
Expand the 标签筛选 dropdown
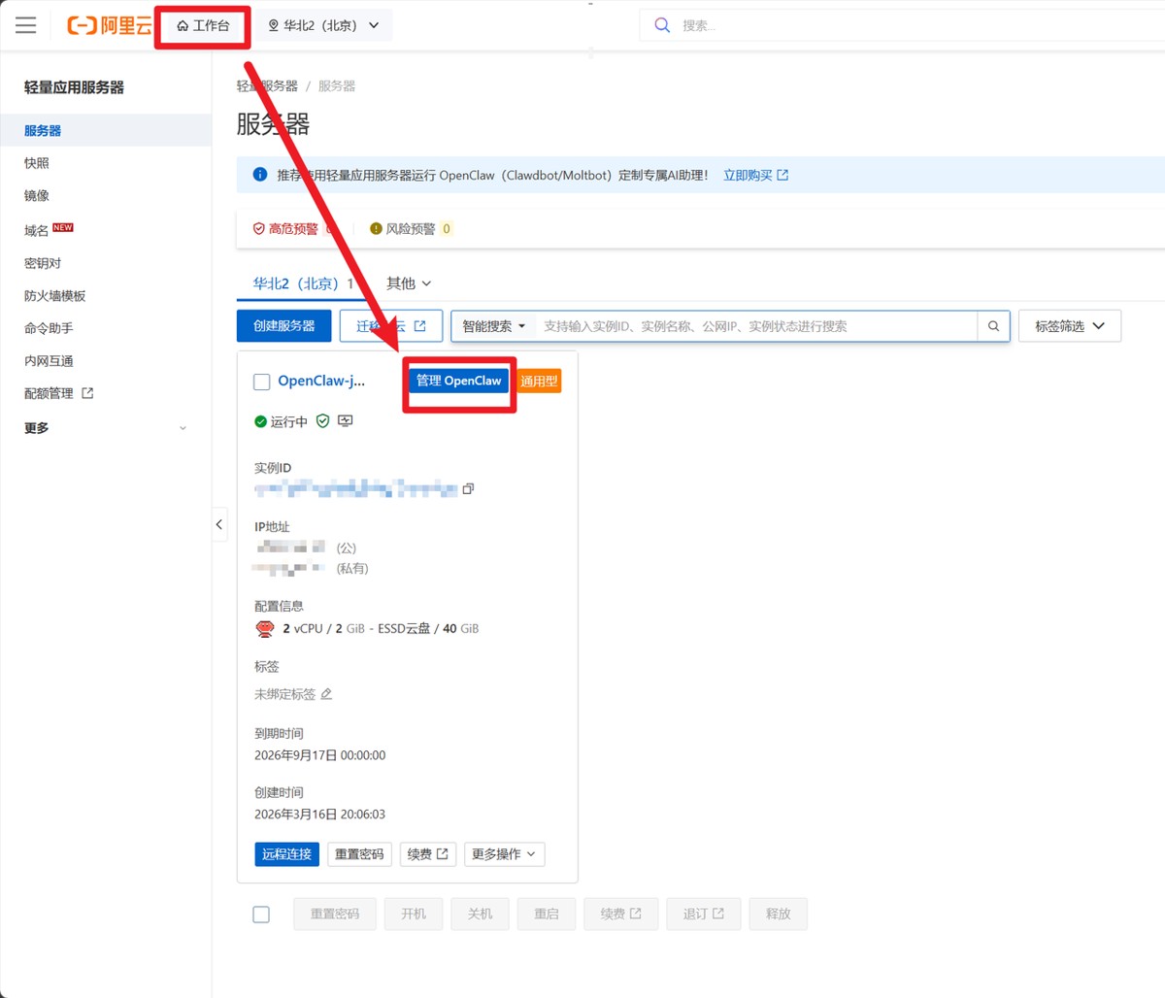point(1070,326)
